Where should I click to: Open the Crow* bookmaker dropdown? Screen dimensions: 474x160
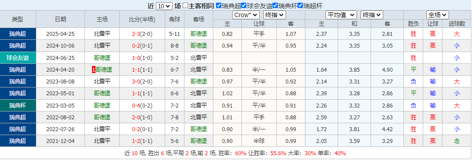(x=246, y=15)
